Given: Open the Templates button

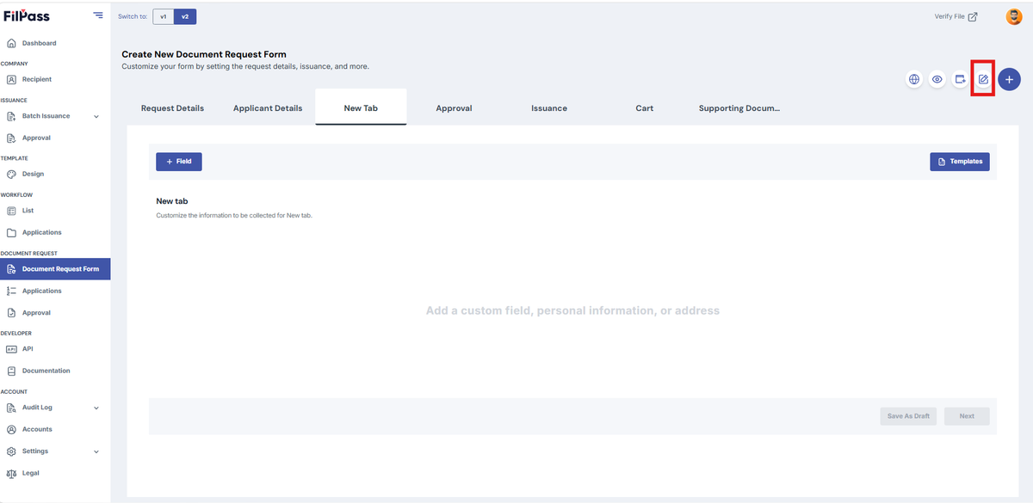Looking at the screenshot, I should click(x=960, y=162).
